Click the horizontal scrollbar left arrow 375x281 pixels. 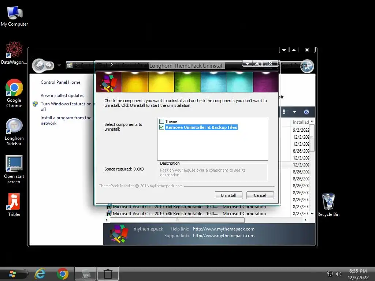pos(106,220)
